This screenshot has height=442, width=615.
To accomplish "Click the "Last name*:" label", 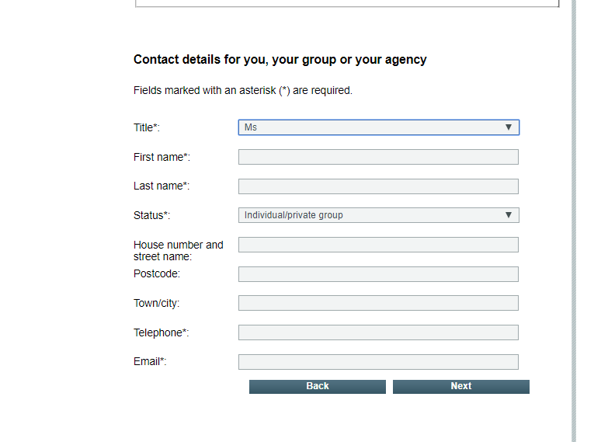I will click(x=162, y=186).
